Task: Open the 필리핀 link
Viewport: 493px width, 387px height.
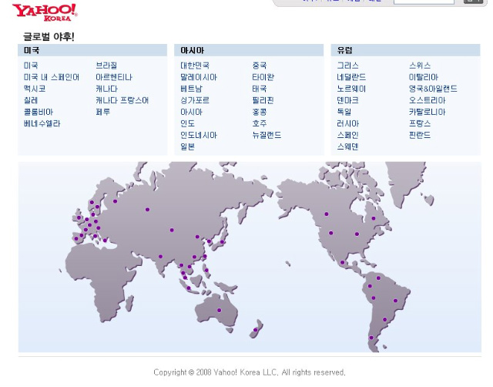Action: [263, 100]
